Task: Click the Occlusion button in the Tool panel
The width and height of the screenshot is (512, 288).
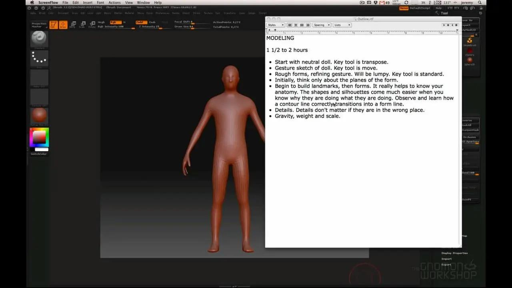Action: click(470, 137)
